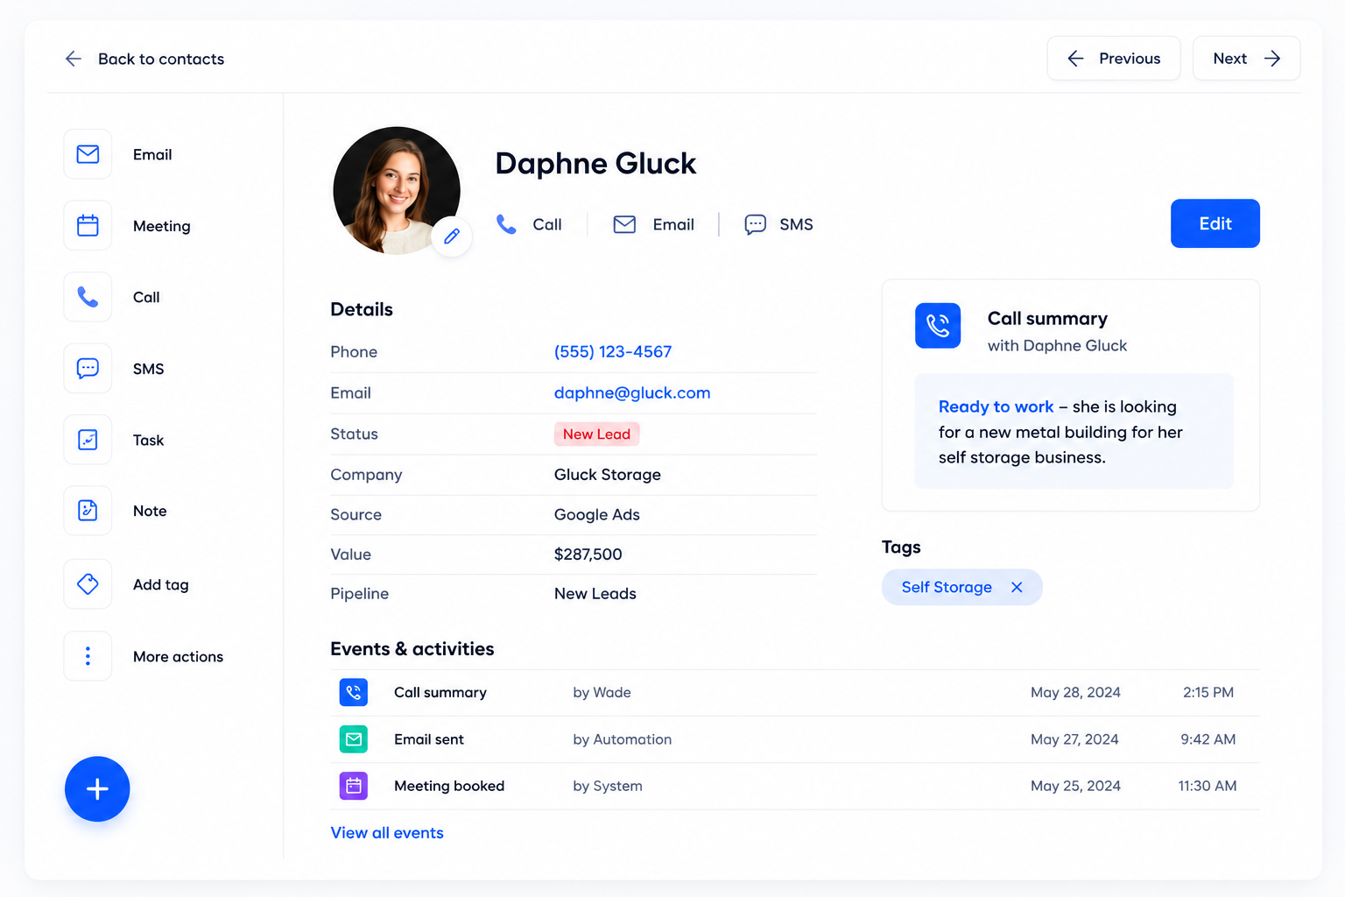This screenshot has height=897, width=1345.
Task: Select Email label in the sidebar menu
Action: click(152, 154)
